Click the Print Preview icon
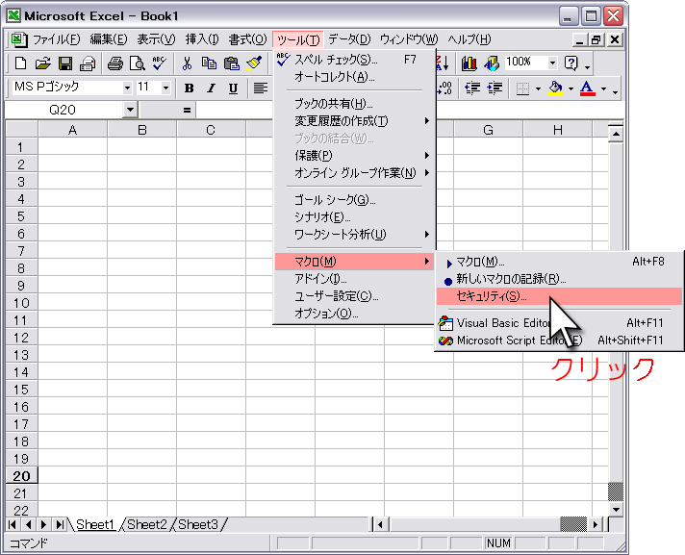 click(x=138, y=63)
